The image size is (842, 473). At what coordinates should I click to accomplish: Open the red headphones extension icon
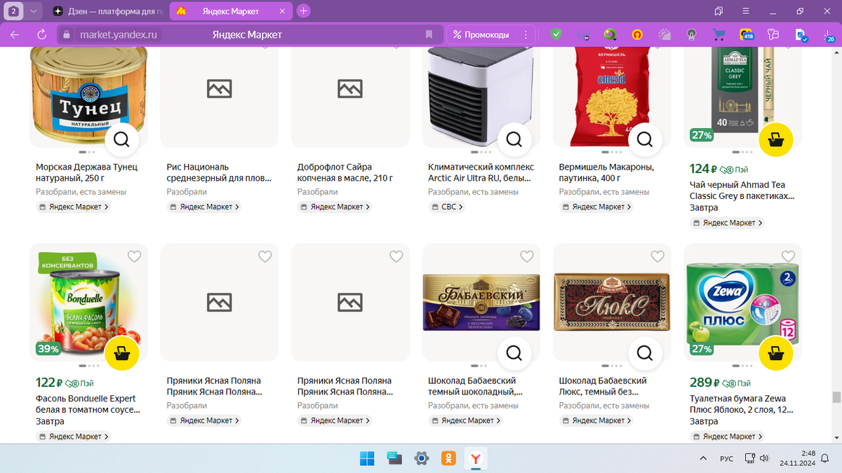coord(637,34)
